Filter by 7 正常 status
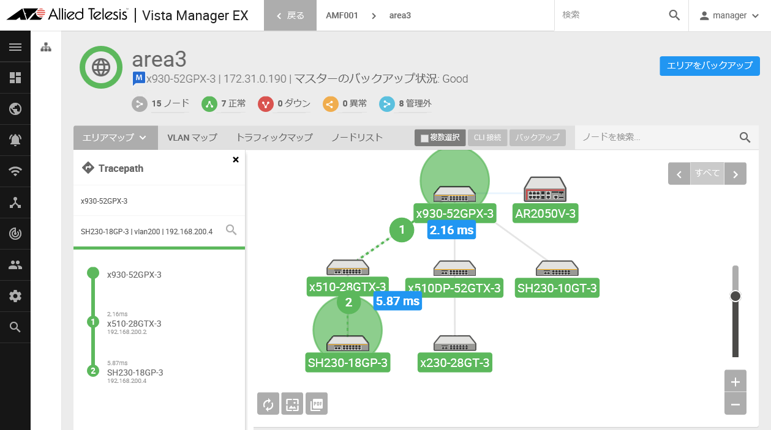Screen dimensions: 771x430 pyautogui.click(x=224, y=104)
